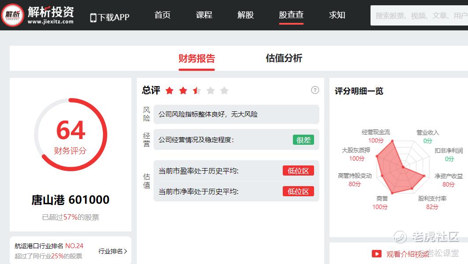Click the fourth gray rating star
Image resolution: width=468 pixels, height=264 pixels.
(x=210, y=91)
